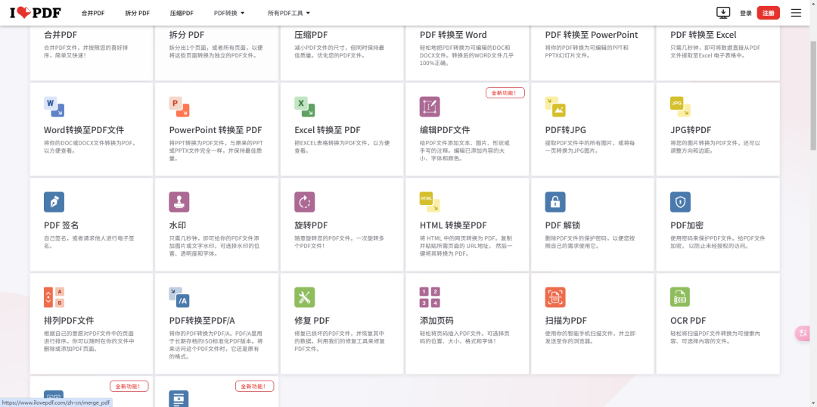Screen dimensions: 817x407
Task: Click 编辑PDF文件 title text
Action: click(445, 130)
